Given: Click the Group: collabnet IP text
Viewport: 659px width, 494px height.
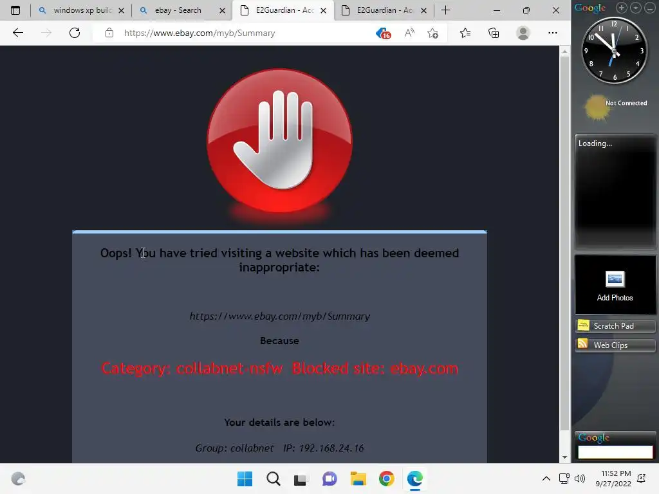Looking at the screenshot, I should pos(279,448).
